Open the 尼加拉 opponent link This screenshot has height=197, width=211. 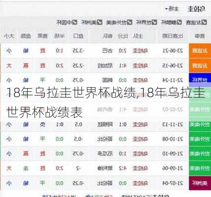105,66
